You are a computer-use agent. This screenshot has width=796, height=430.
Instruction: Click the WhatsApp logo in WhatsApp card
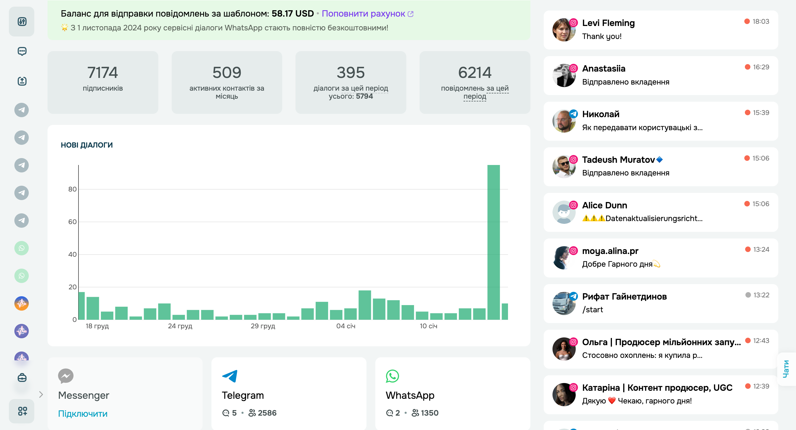tap(392, 376)
